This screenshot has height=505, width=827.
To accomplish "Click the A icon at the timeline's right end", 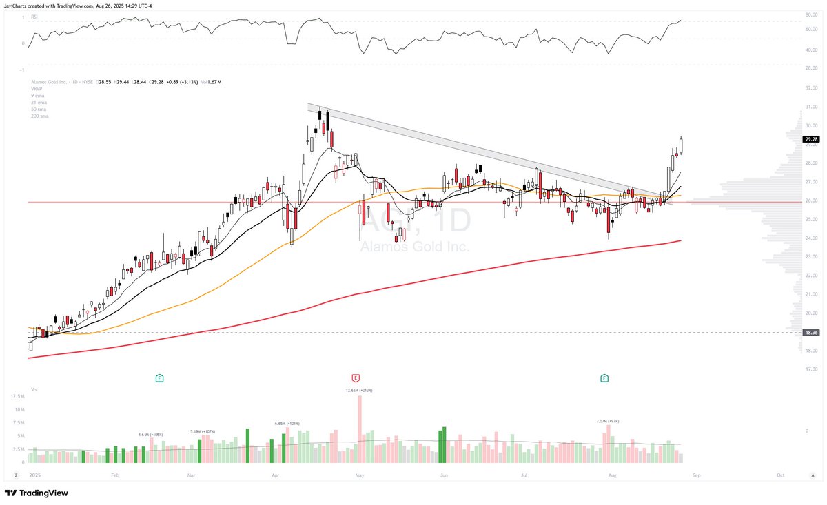I will click(812, 475).
